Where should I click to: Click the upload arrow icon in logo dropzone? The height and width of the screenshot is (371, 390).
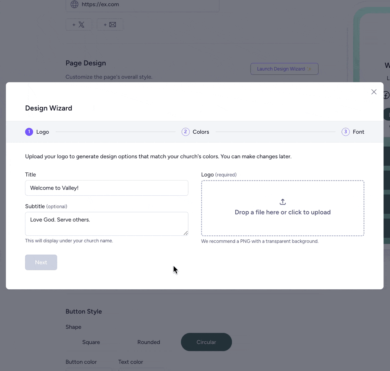283,202
